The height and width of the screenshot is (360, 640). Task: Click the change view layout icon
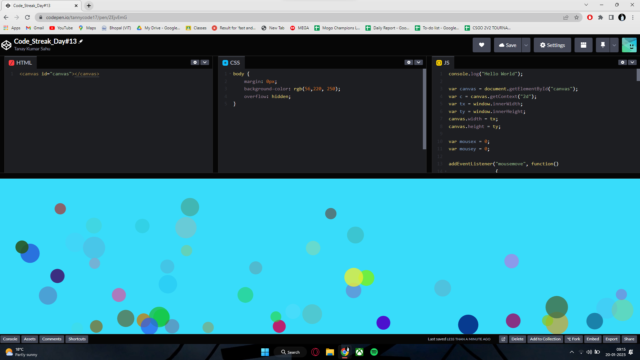[x=583, y=45]
